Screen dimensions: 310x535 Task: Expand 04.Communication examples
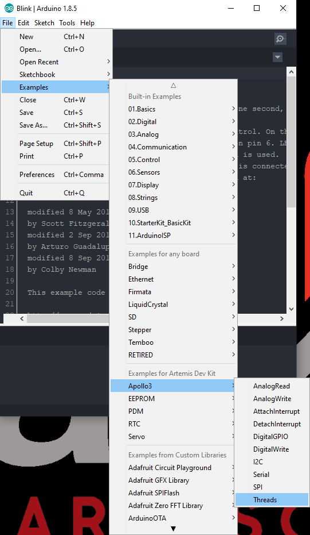(173, 147)
